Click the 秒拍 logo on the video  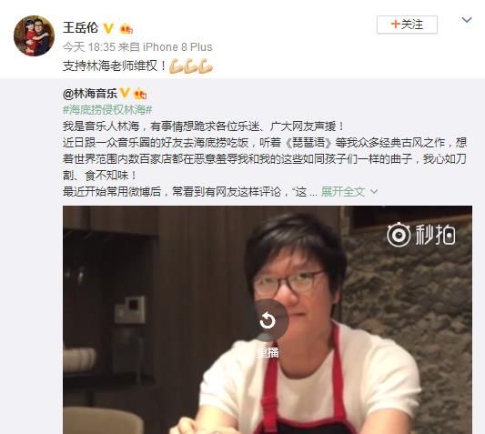pos(421,235)
